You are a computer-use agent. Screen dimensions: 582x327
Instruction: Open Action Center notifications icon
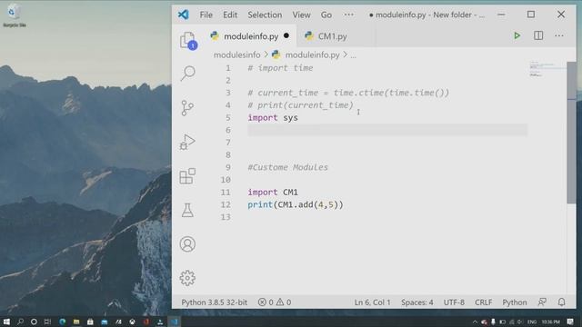click(x=570, y=322)
